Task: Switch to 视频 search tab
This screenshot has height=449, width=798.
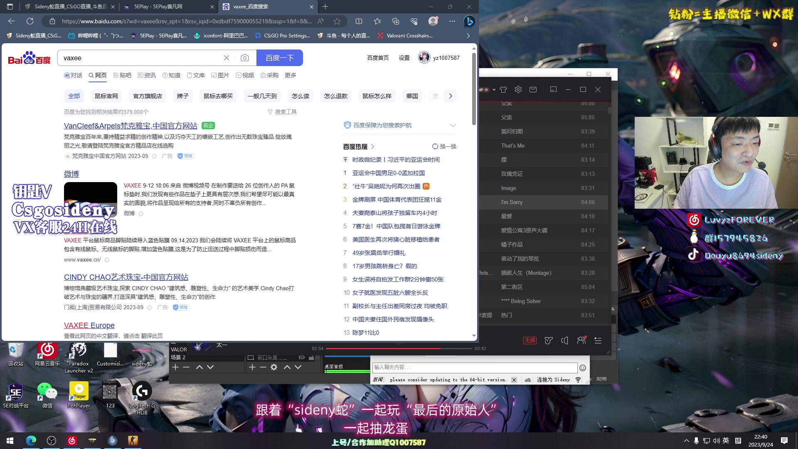Action: click(x=245, y=75)
